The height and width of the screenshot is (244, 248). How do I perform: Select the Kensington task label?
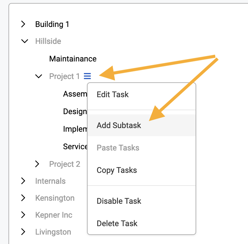coord(55,198)
